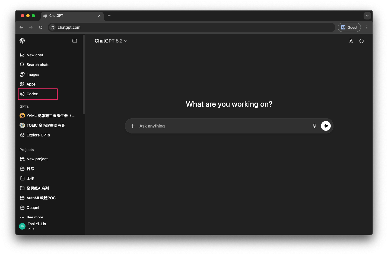
Task: Collapse the sidebar with the panel toggle
Action: (75, 41)
